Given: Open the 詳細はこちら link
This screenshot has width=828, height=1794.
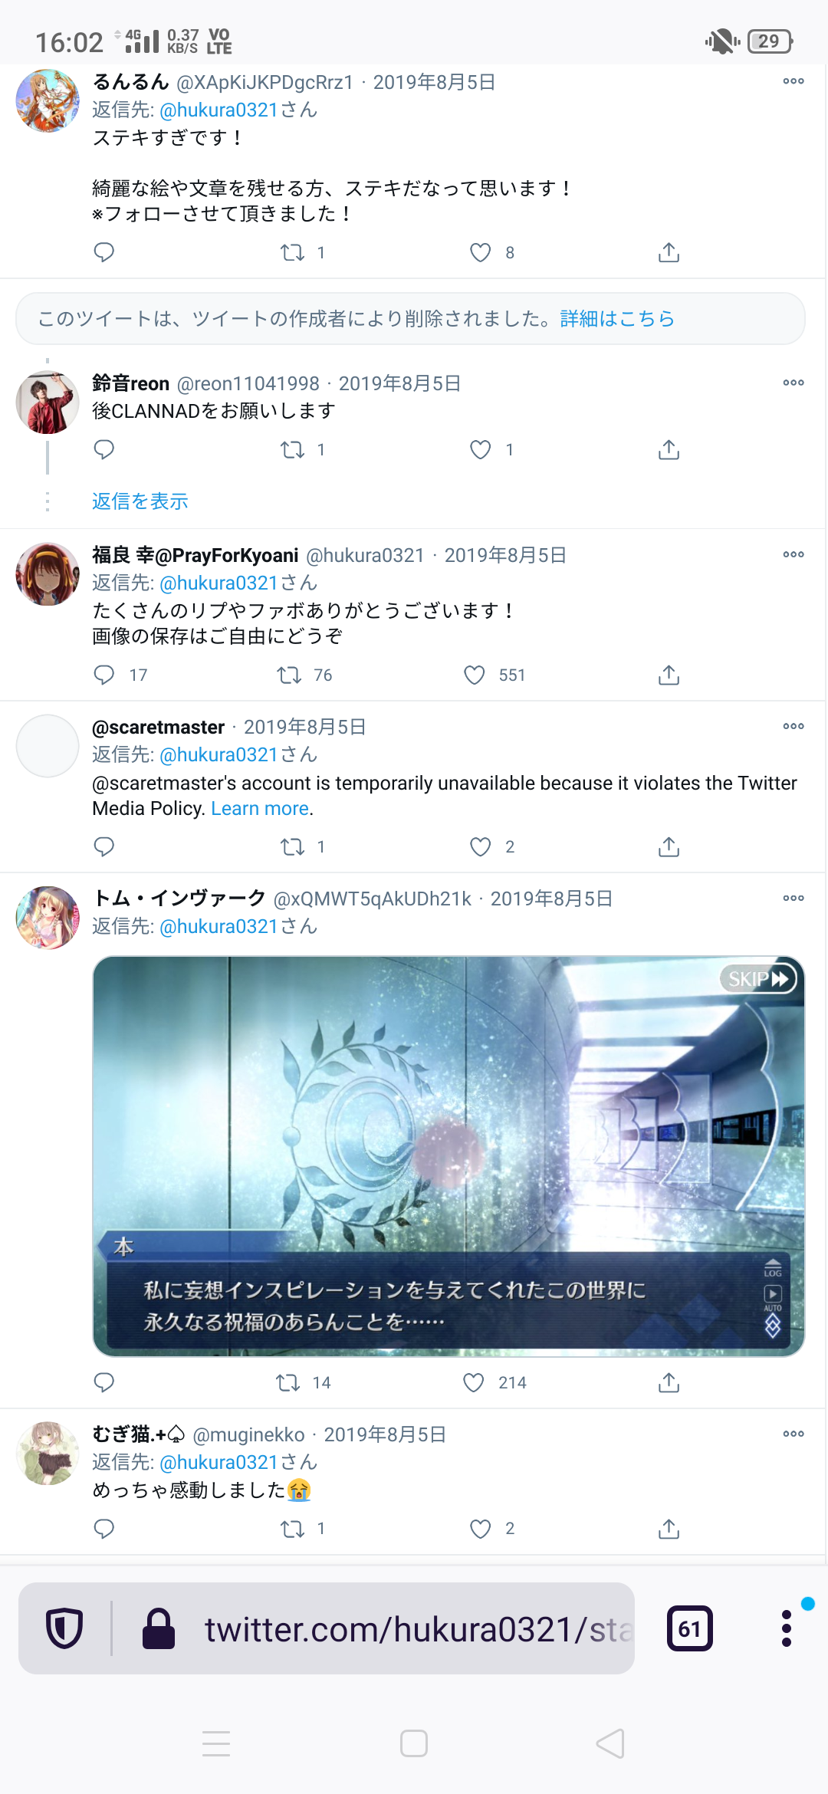Looking at the screenshot, I should tap(617, 318).
